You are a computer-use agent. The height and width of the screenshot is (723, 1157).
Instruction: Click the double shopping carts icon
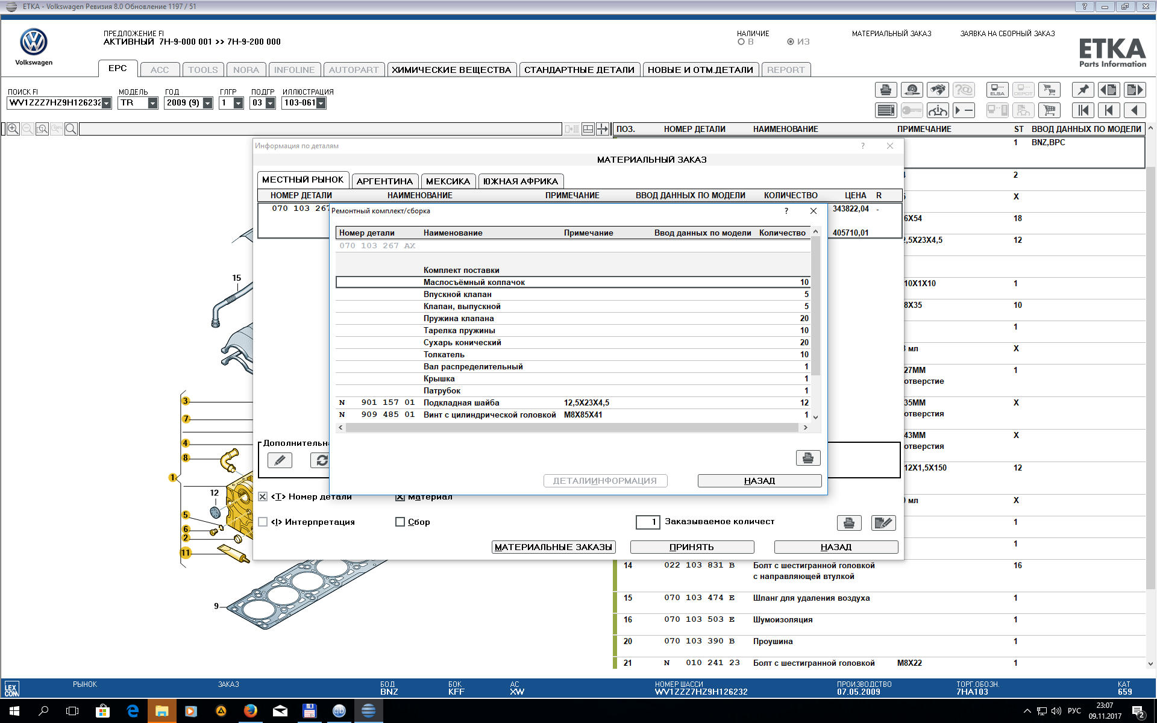[1049, 90]
